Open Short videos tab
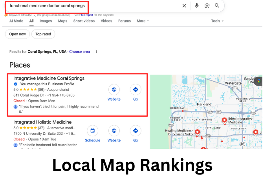This screenshot has height=176, width=264. [84, 21]
